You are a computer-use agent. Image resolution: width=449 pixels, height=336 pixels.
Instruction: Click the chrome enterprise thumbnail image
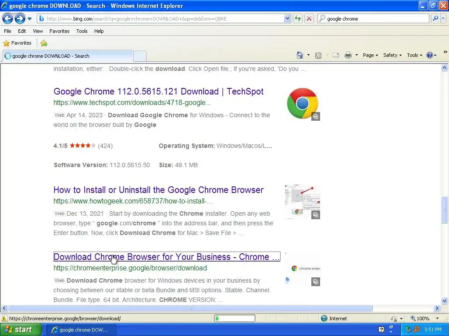coord(303,269)
